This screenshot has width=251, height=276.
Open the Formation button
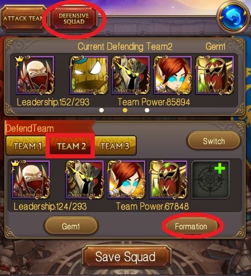192,226
